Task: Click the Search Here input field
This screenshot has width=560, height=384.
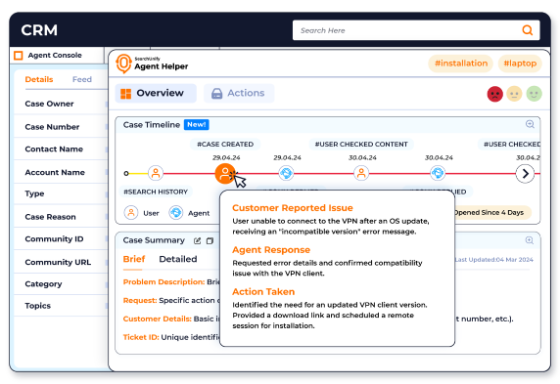Action: (416, 30)
